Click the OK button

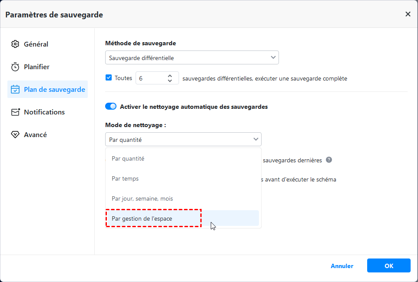point(388,265)
